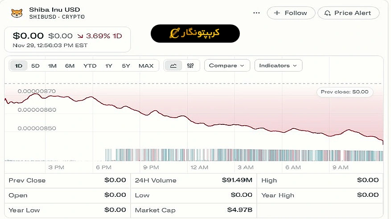Click the volume bars at chart bottom
391x219 pixels.
tap(243, 155)
